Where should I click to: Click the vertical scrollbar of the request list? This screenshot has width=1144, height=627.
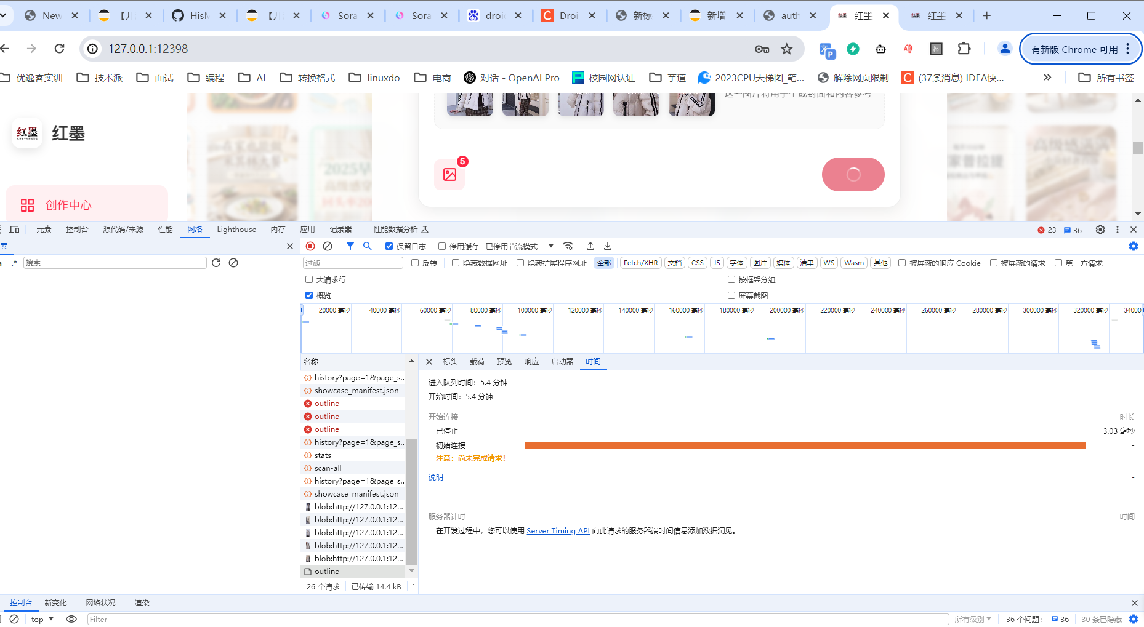click(411, 501)
